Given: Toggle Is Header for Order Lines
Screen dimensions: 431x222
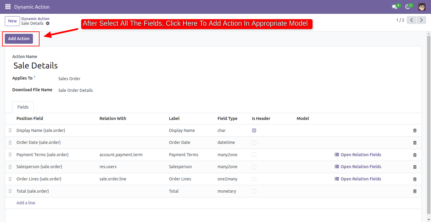Looking at the screenshot, I should (254, 179).
